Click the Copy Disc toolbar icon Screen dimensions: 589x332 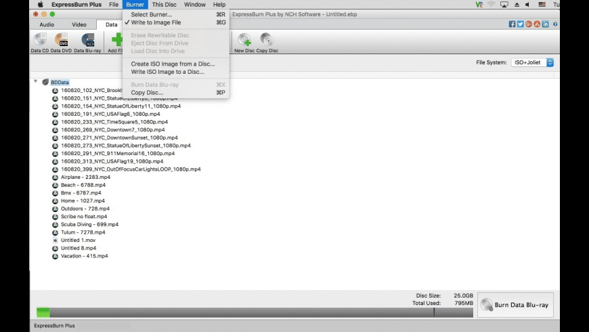pyautogui.click(x=267, y=40)
